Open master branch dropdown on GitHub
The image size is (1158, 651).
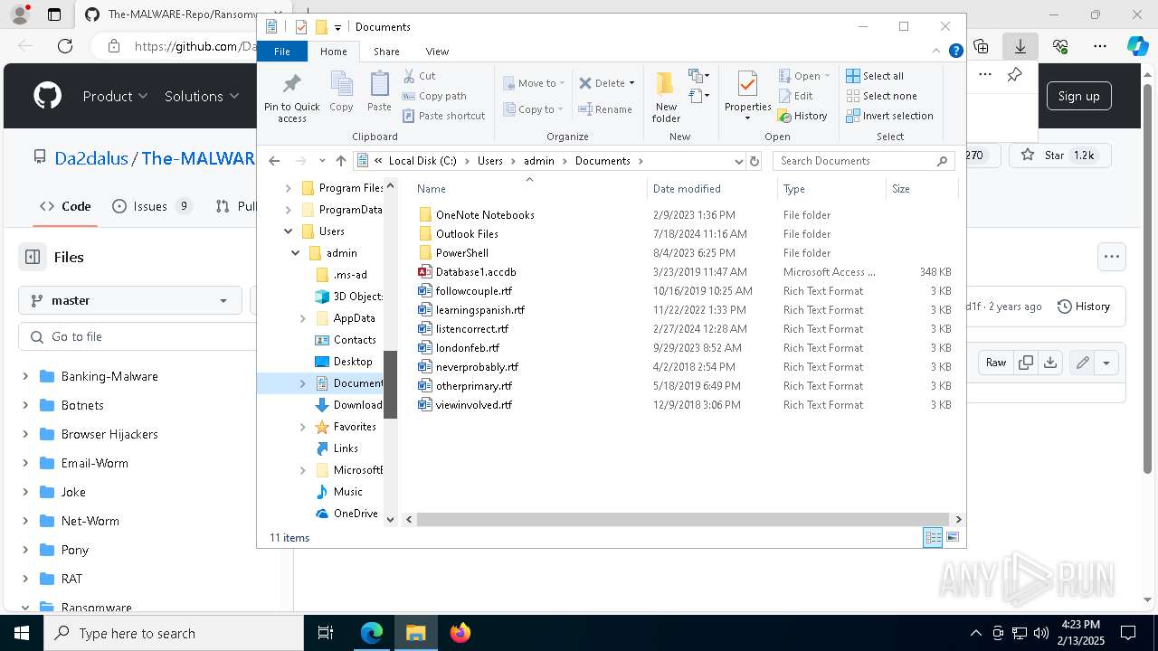pyautogui.click(x=130, y=300)
